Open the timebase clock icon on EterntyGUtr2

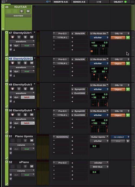click(11, 76)
